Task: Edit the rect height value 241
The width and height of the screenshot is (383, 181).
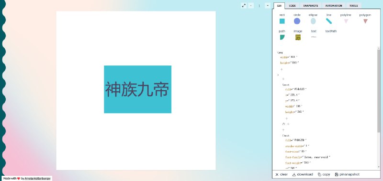Action: pyautogui.click(x=300, y=112)
